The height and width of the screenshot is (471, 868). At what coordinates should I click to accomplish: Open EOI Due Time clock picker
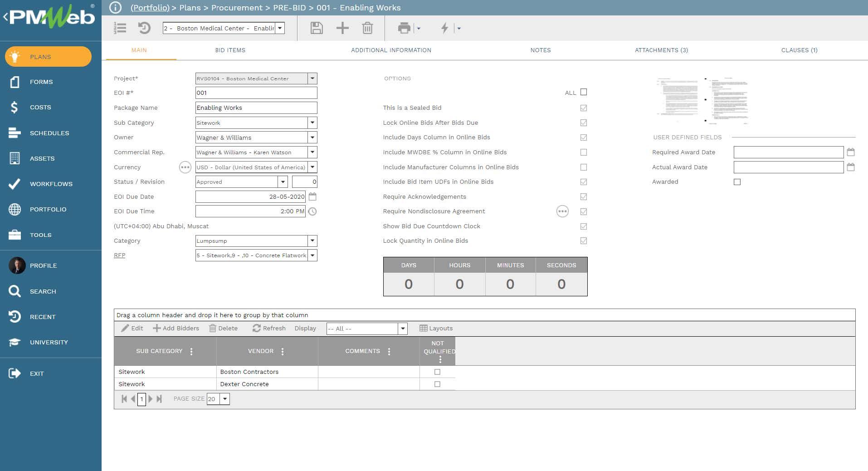tap(312, 211)
